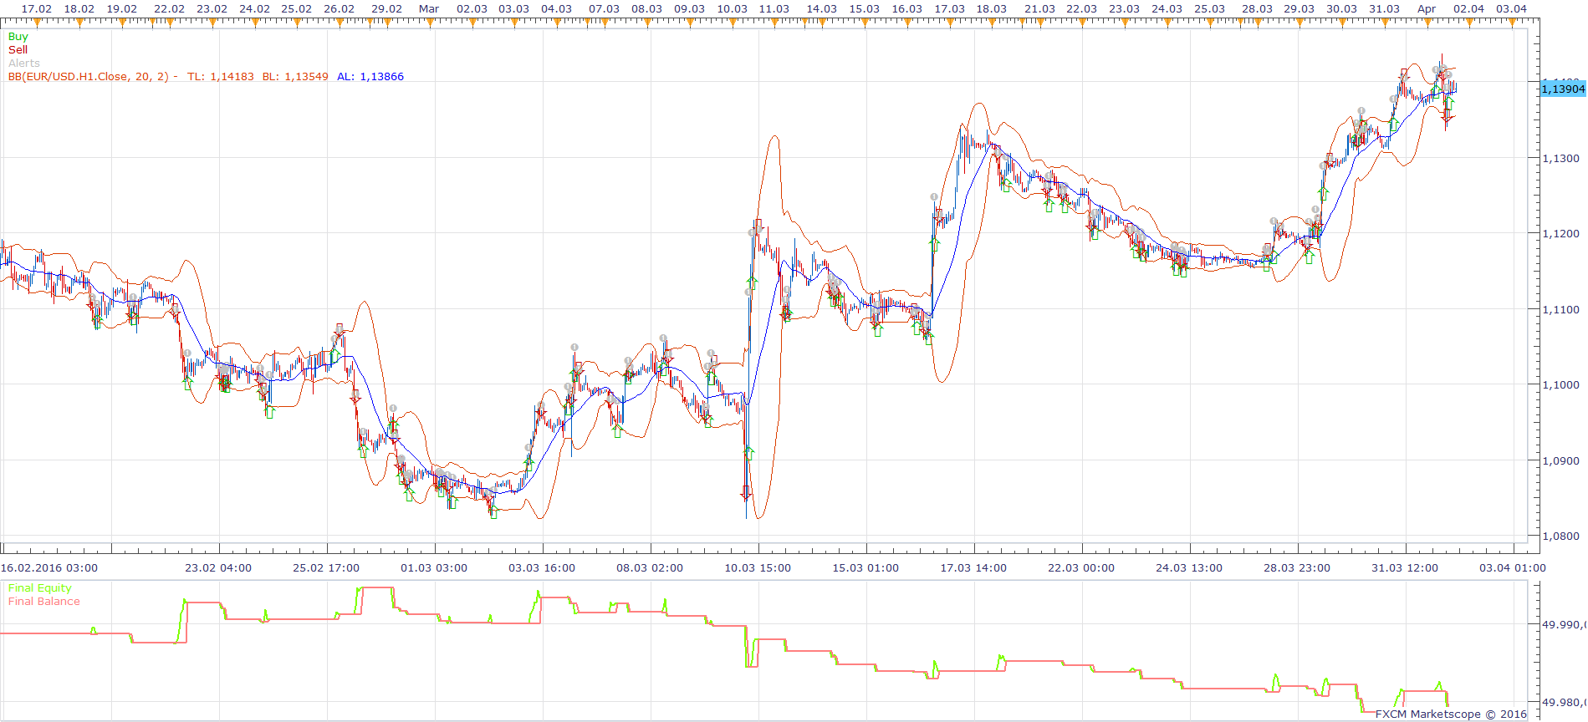Click the 17.03 14:00 time axis label

click(x=973, y=568)
